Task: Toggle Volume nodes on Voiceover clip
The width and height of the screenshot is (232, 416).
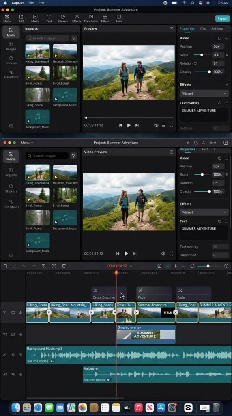Action: 109,380
